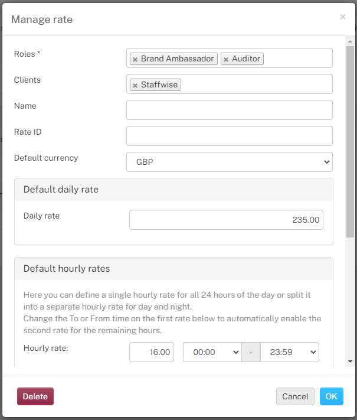Remove the Auditor role tag
This screenshot has width=357, height=420.
[x=226, y=59]
